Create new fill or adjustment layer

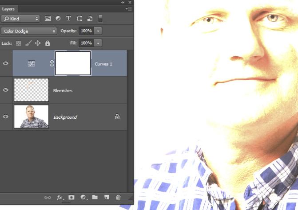coord(83,198)
